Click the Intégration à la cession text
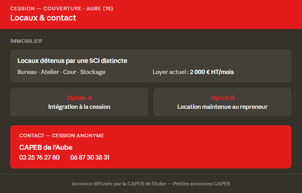 pyautogui.click(x=79, y=107)
